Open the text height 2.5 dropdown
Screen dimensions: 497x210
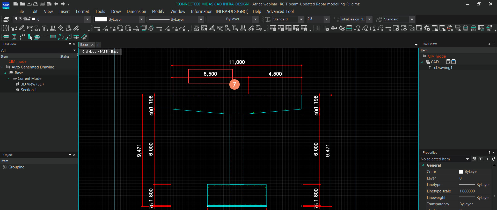[x=326, y=19]
